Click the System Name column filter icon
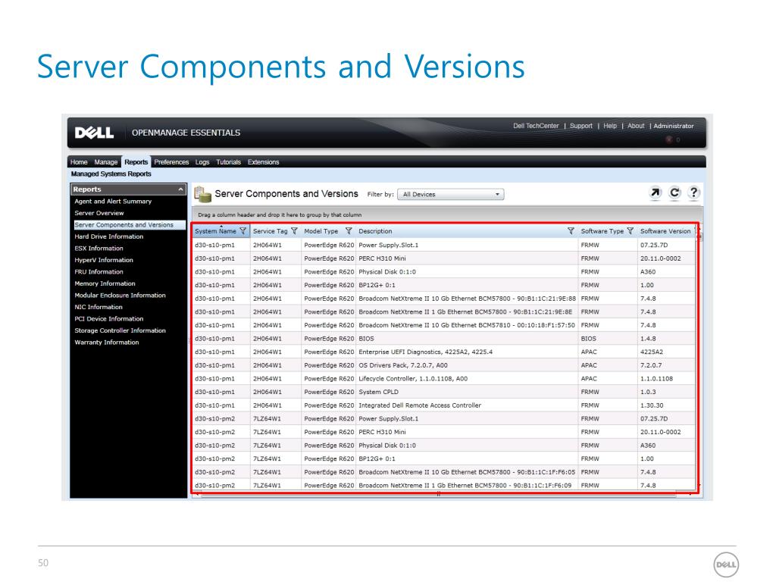 pos(242,231)
